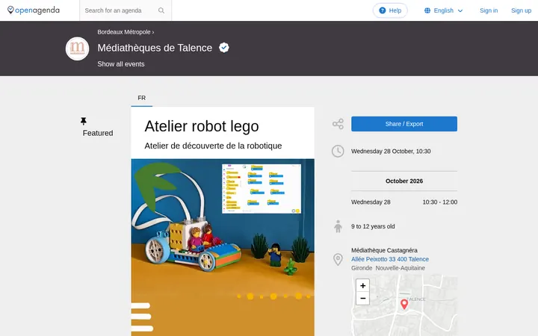Click the Sign up link
Screen dimensions: 538x336
click(521, 10)
